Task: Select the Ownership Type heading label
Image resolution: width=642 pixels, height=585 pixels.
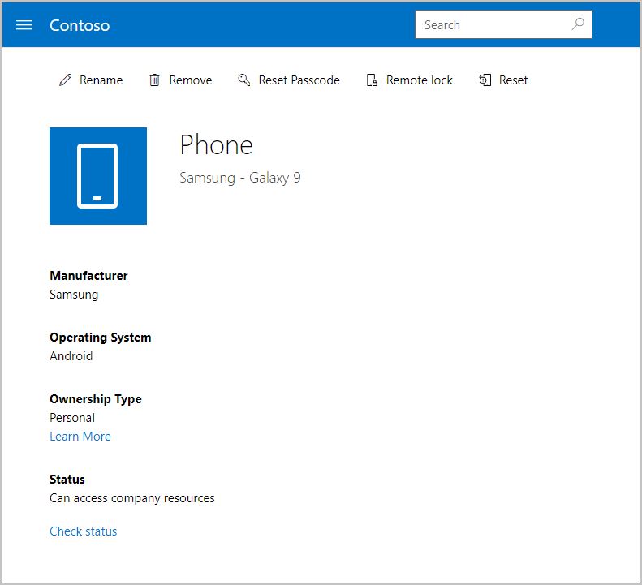Action: (96, 399)
